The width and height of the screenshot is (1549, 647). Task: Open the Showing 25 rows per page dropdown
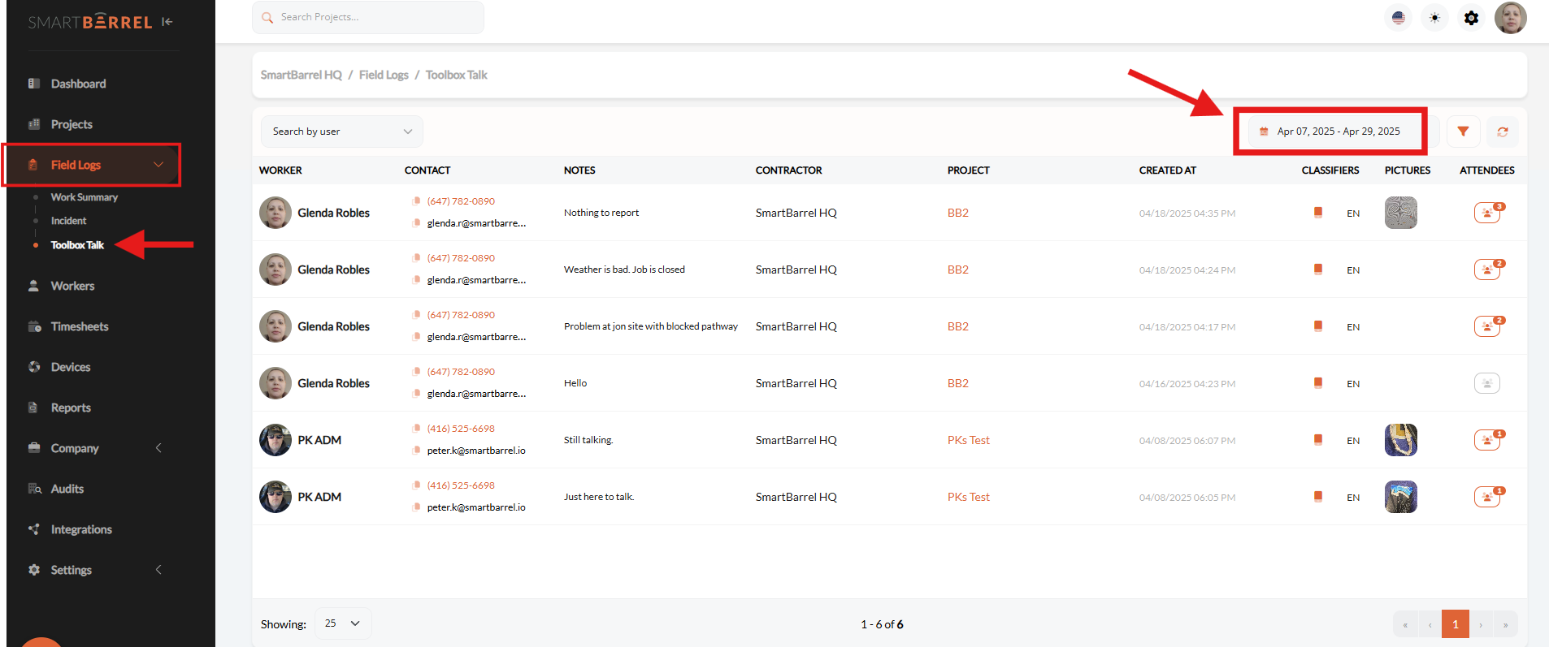(x=343, y=623)
